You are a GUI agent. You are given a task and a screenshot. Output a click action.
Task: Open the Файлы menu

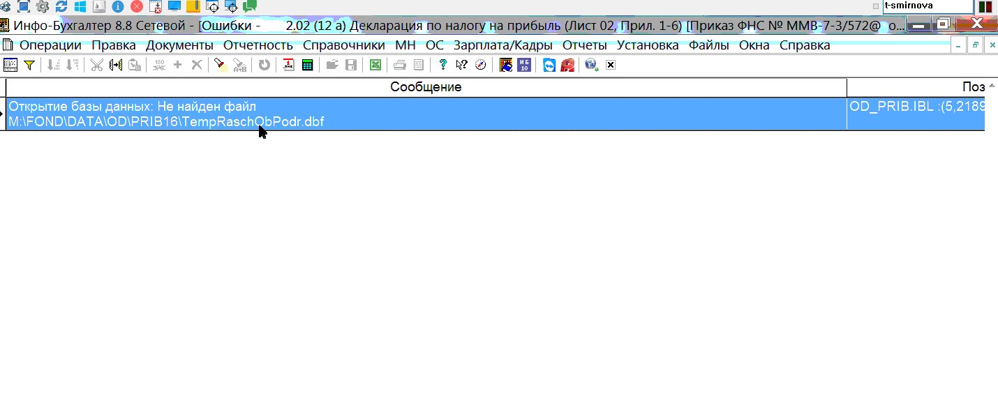[709, 45]
